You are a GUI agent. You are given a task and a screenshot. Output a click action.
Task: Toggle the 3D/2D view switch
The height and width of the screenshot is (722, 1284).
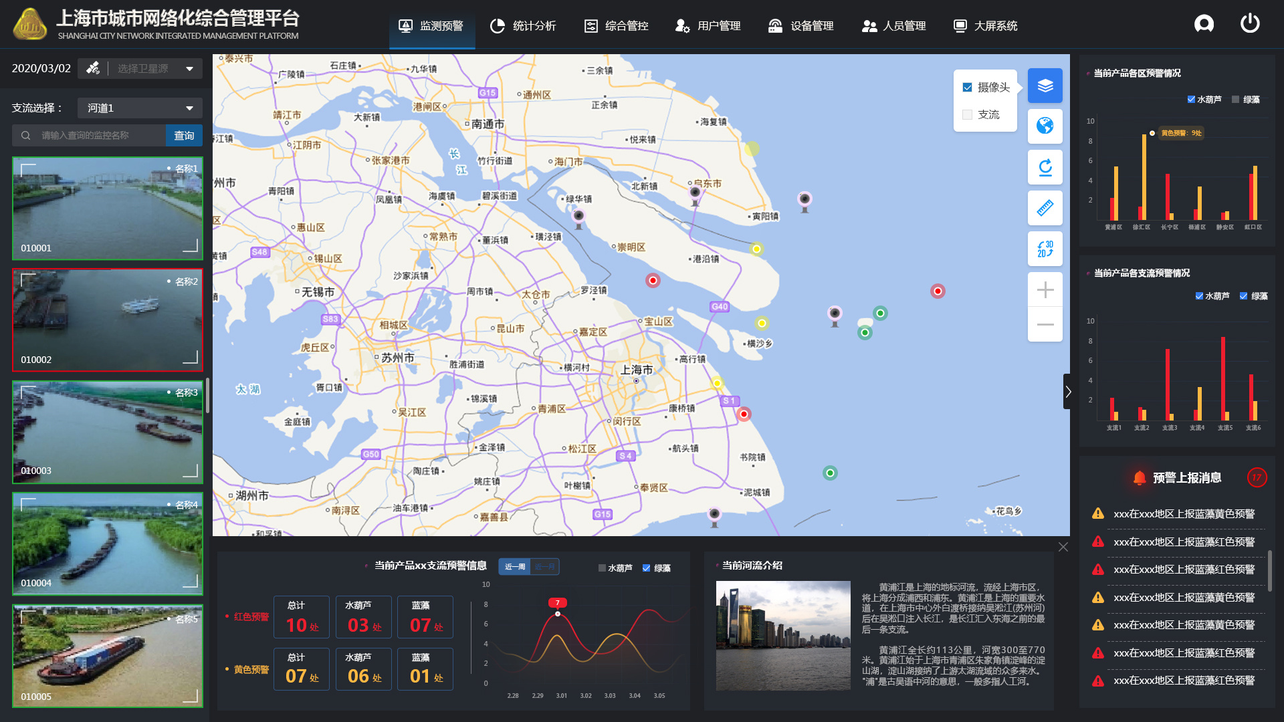[1045, 249]
